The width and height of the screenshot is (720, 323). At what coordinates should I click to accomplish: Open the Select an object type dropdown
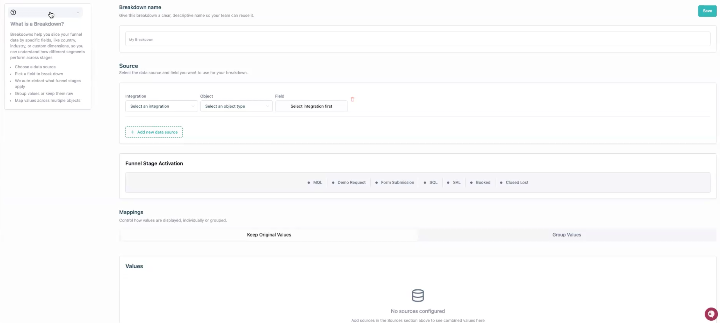[236, 106]
